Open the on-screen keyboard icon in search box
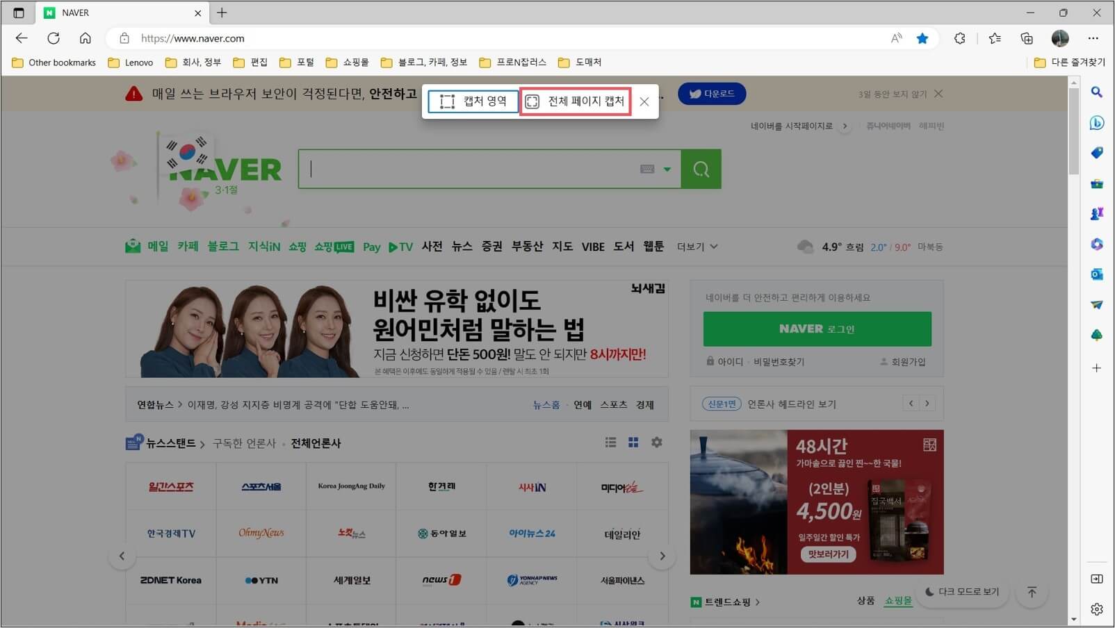 click(x=647, y=169)
